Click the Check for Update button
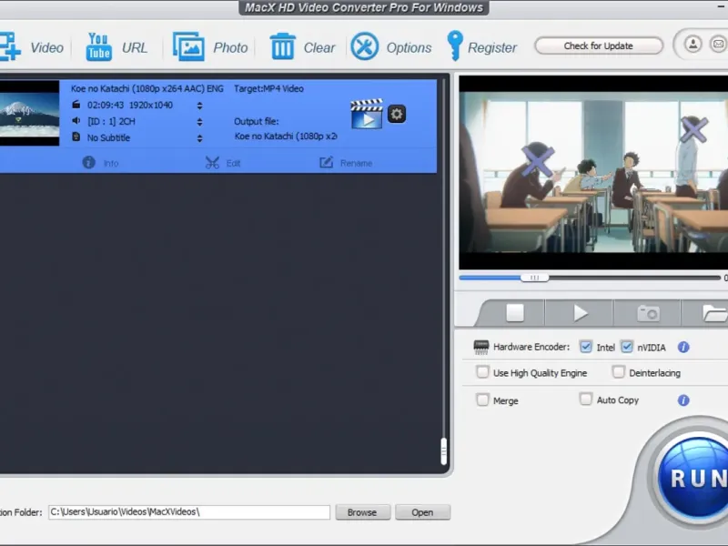The image size is (728, 546). coord(599,45)
